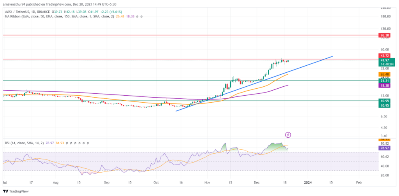Click the red horizontal line at 96.30
Viewport: 399px width, 196px height.
(191, 35)
